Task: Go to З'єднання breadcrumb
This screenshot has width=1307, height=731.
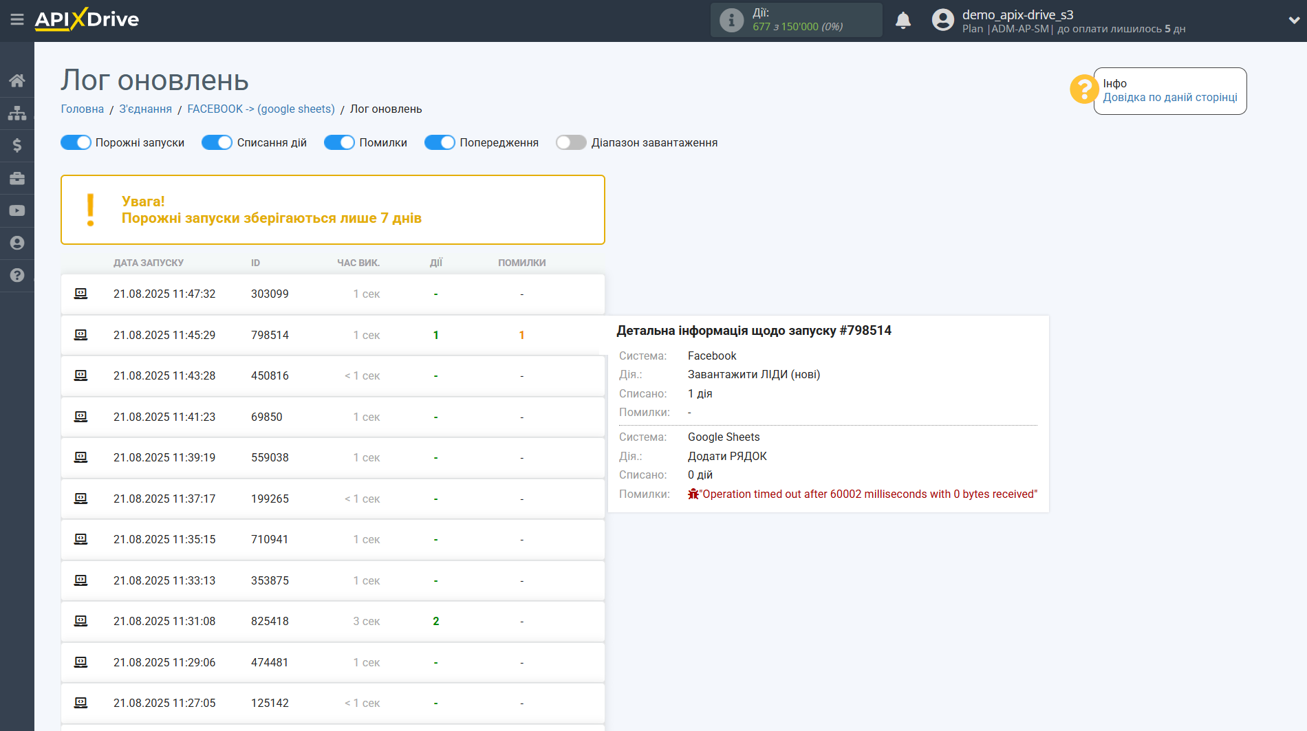Action: coord(146,109)
